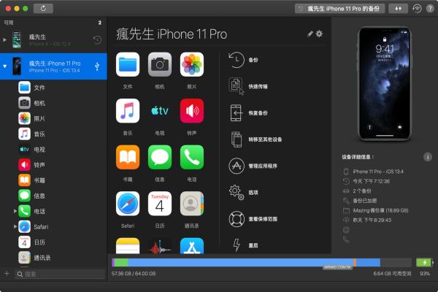This screenshot has width=438, height=292.
Task: Select 照片 in the sidebar list
Action: click(53, 118)
